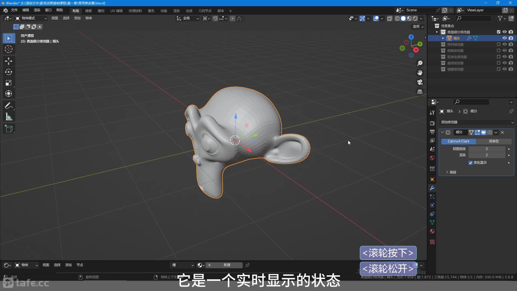Toggle visibility eye of 实体化修改器
The height and width of the screenshot is (291, 517).
coord(505,57)
